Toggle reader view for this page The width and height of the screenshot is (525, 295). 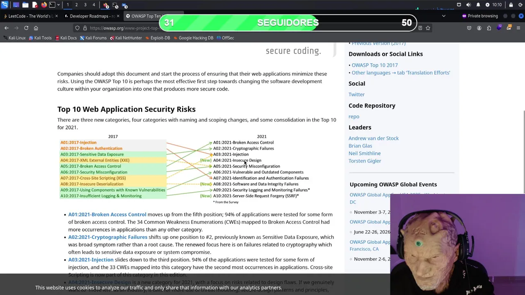tap(420, 28)
